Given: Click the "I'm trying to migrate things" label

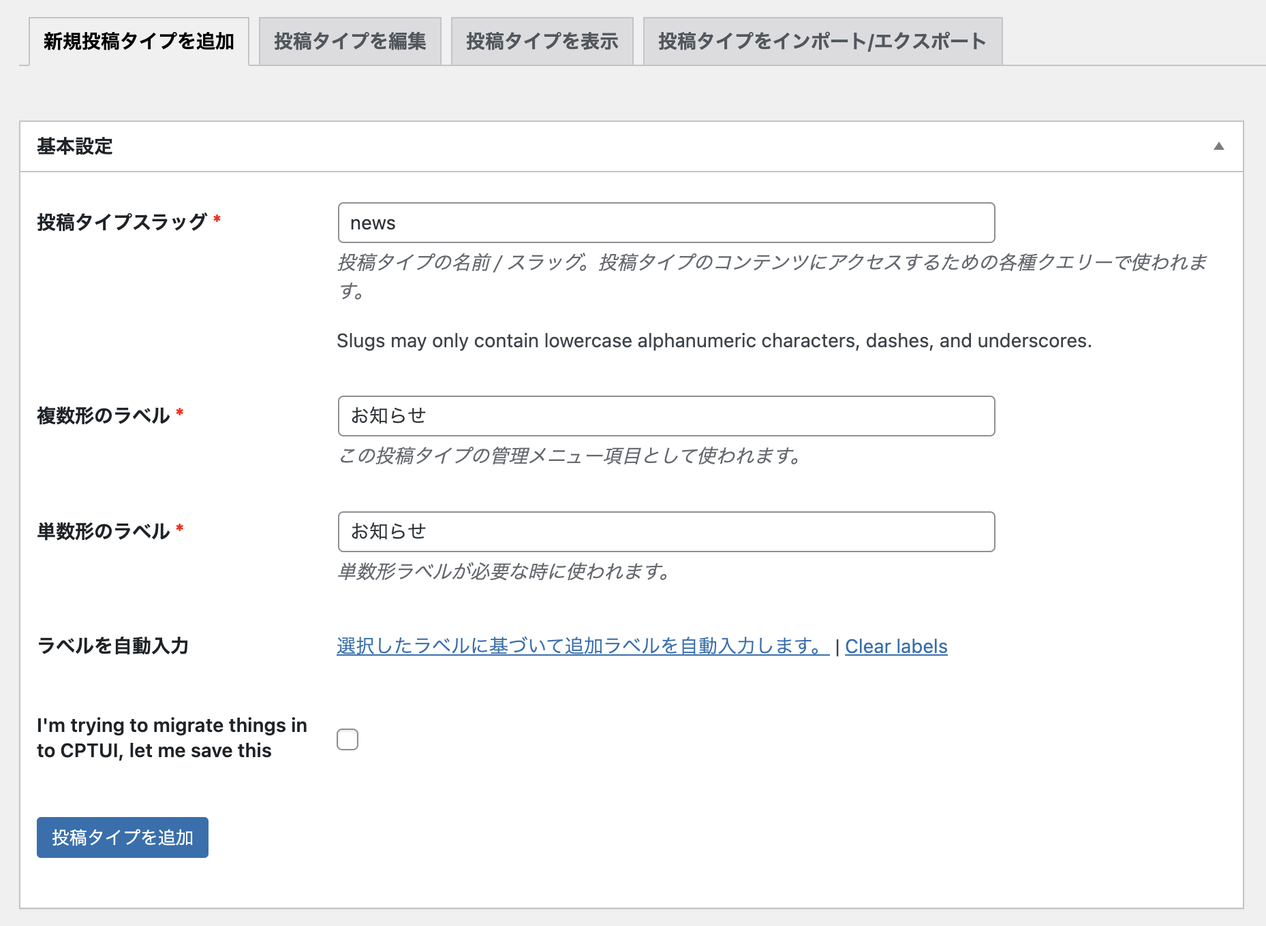Looking at the screenshot, I should tap(172, 737).
